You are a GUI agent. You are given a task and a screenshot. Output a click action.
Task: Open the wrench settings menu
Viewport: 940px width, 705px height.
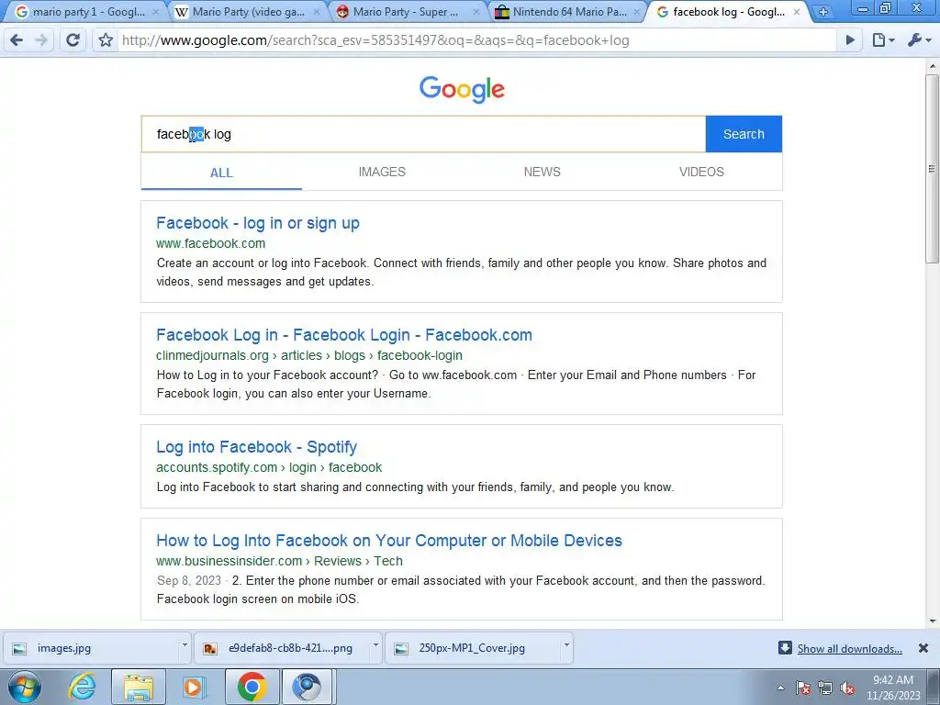pos(919,40)
